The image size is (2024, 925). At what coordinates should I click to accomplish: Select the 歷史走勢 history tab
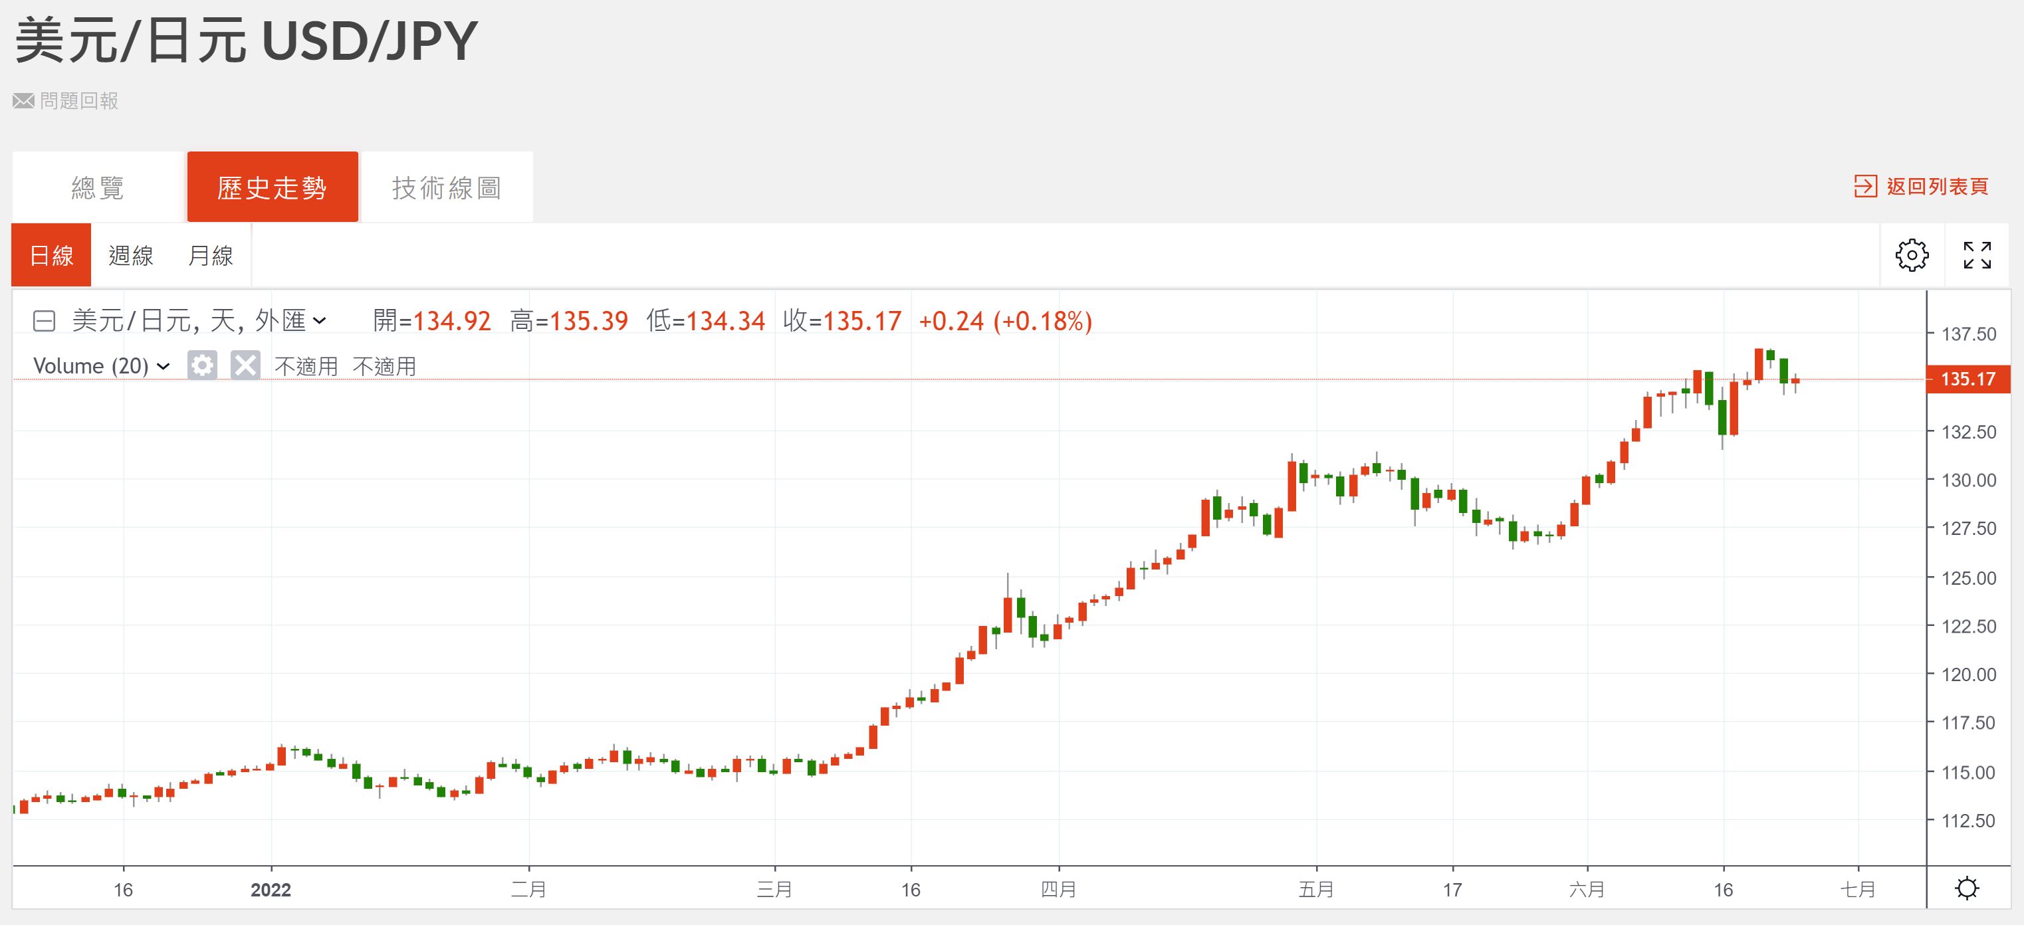(x=272, y=187)
